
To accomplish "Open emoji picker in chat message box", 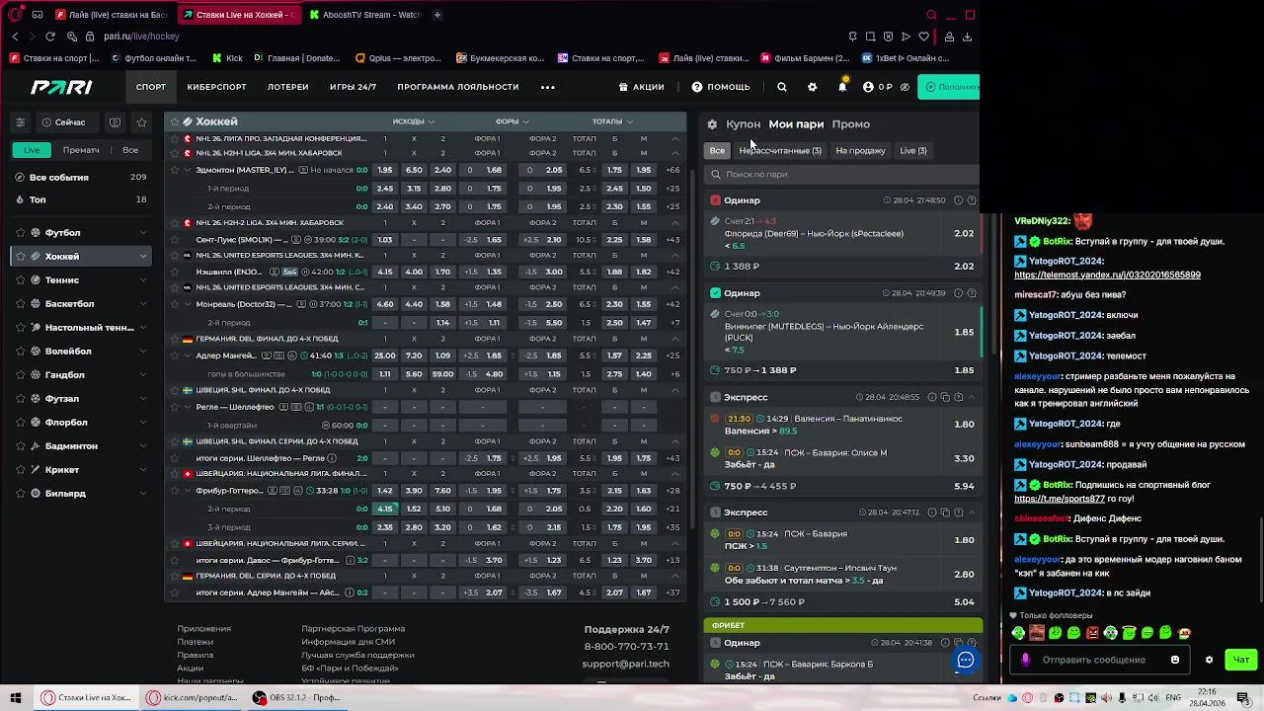I will coord(1175,660).
